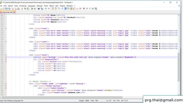Collapse the modal-dialog div fold marker
The width and height of the screenshot is (183, 103).
click(x=6, y=86)
